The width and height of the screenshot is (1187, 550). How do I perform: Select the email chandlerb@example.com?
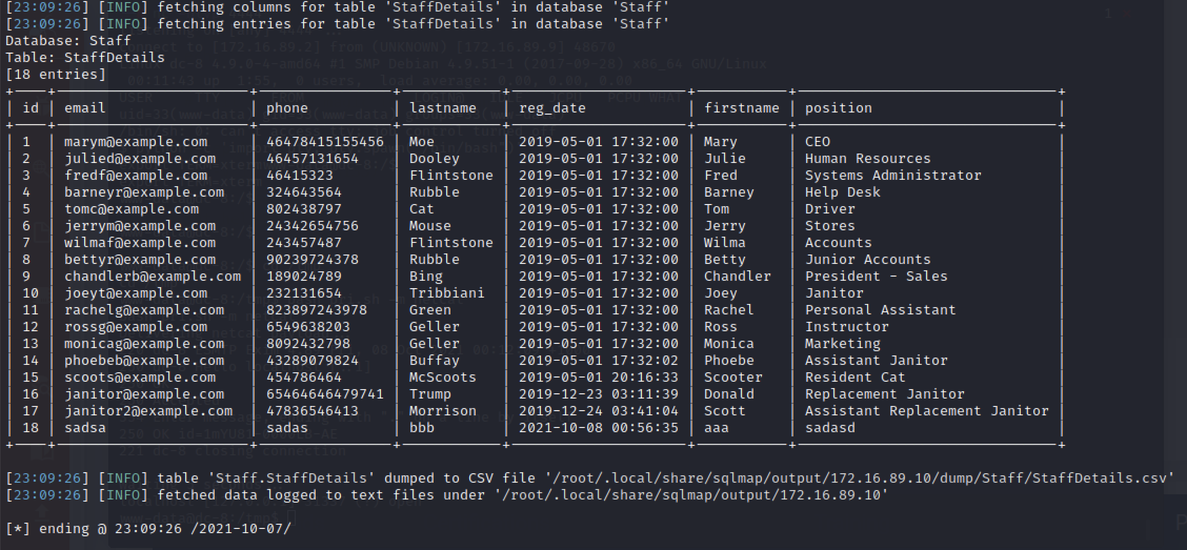[153, 276]
